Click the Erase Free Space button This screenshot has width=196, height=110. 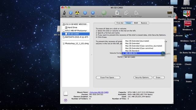108,77
